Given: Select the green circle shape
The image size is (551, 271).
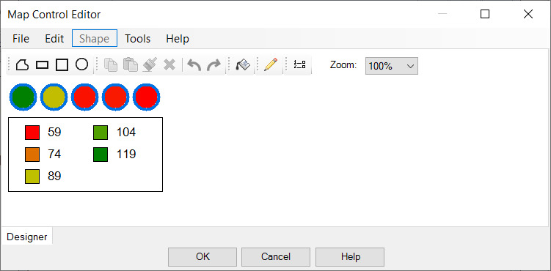Looking at the screenshot, I should coord(23,97).
